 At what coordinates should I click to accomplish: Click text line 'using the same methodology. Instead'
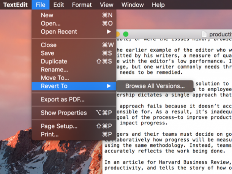(x=168, y=145)
